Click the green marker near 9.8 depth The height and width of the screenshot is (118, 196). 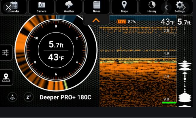pyautogui.click(x=169, y=103)
